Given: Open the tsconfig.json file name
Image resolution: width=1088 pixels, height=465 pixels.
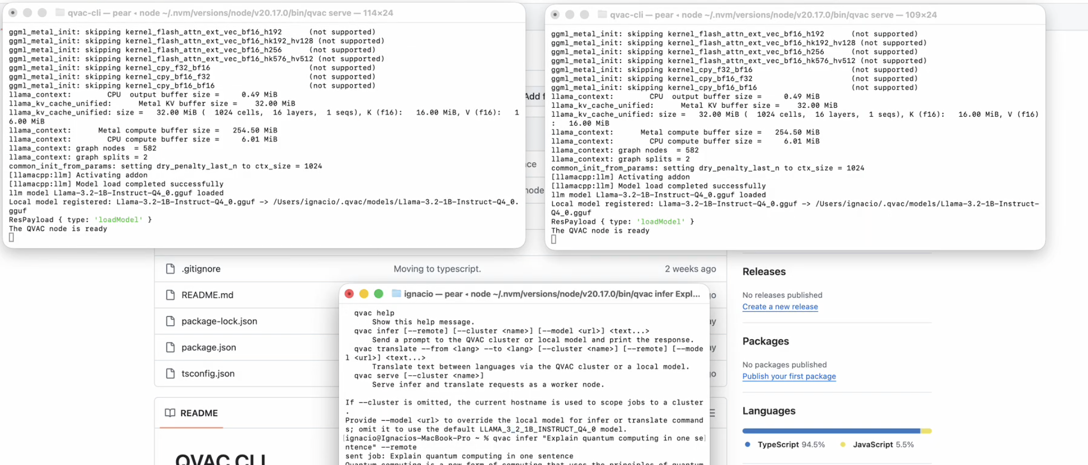Looking at the screenshot, I should [x=208, y=373].
